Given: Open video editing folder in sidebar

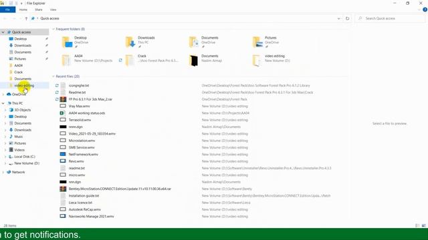Looking at the screenshot, I should (x=24, y=85).
